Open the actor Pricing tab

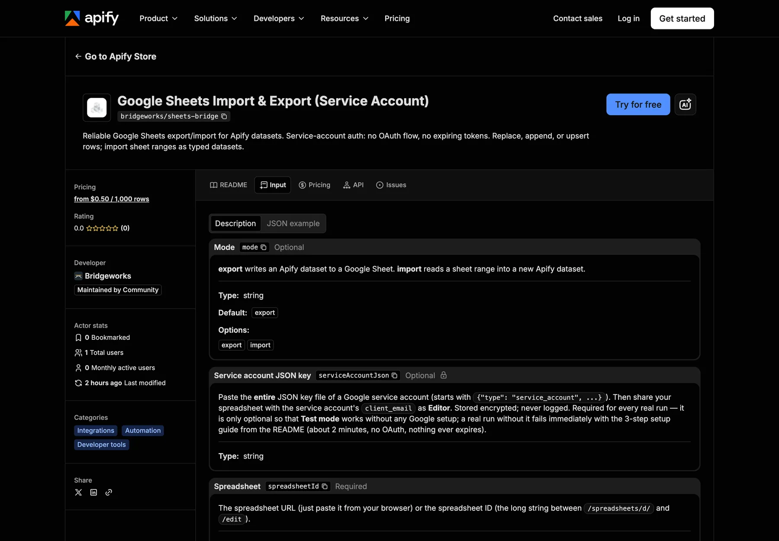315,185
